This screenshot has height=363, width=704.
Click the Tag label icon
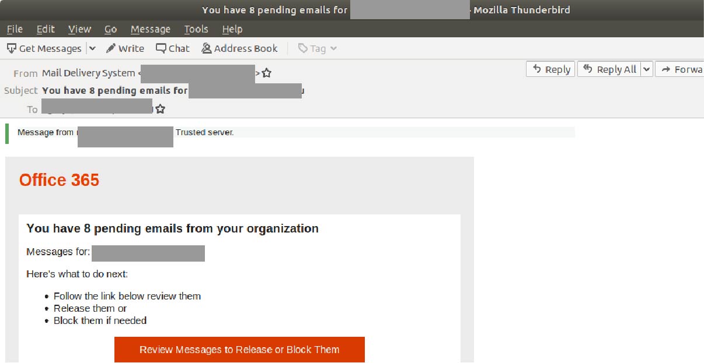[304, 48]
